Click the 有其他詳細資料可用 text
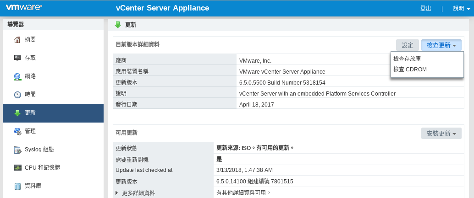Viewport: 474px width, 198px height. pos(243,193)
